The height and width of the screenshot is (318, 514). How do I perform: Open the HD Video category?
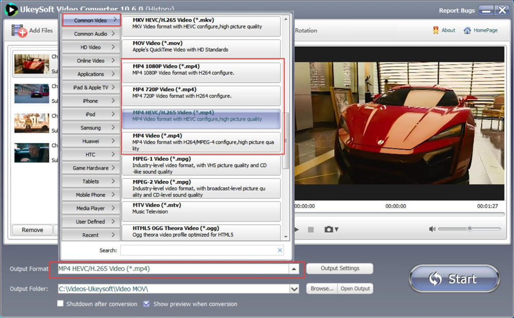pyautogui.click(x=91, y=47)
